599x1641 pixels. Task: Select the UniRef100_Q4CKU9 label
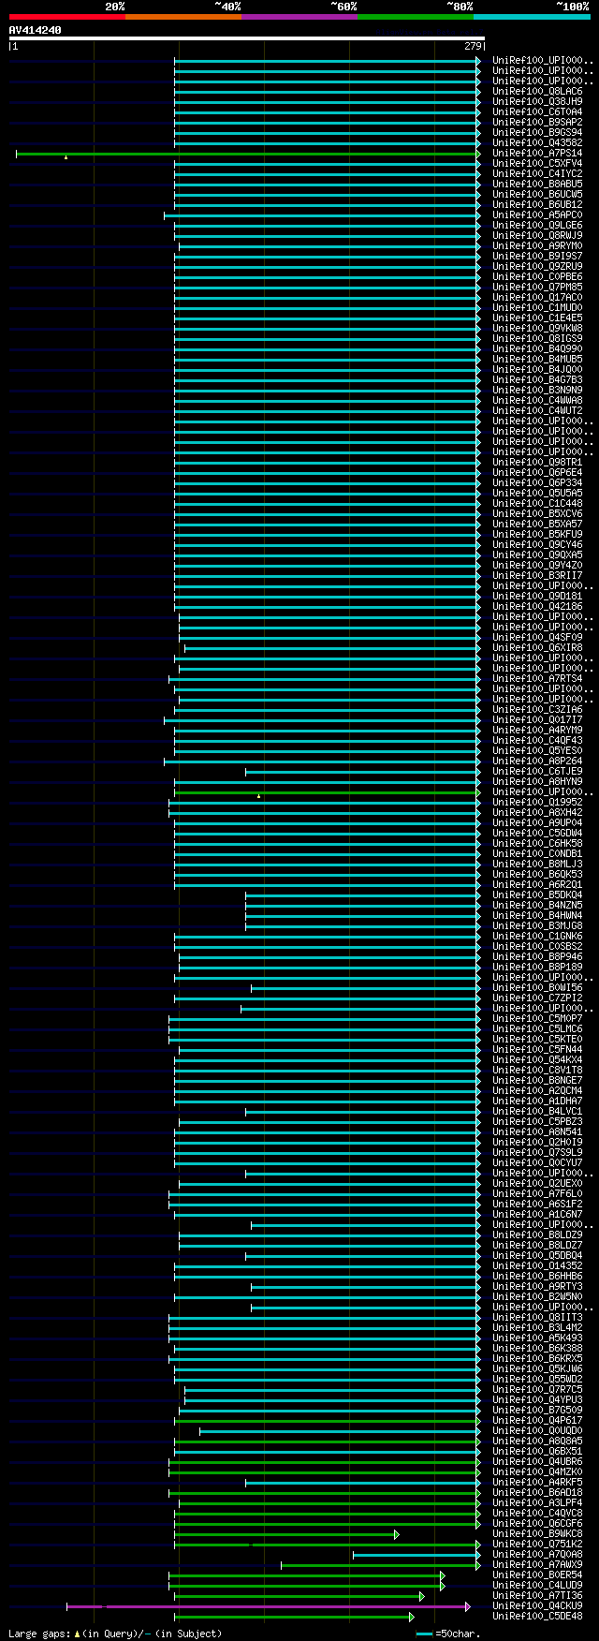coord(537,1606)
